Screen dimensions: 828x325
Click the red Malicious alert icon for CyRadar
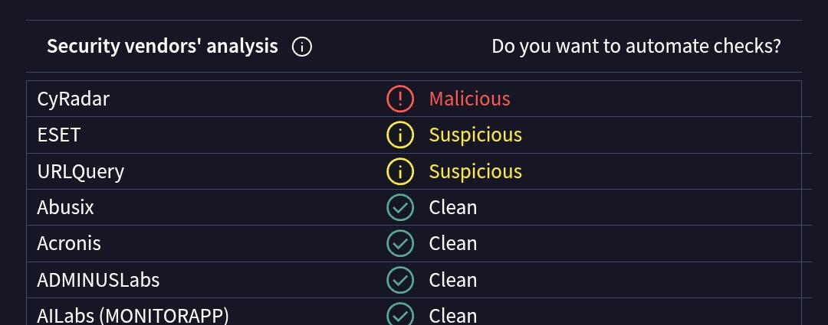(399, 99)
